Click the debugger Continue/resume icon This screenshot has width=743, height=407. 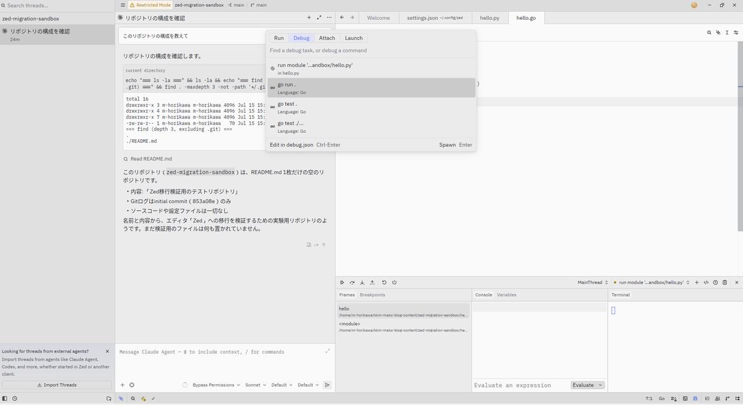pyautogui.click(x=342, y=282)
